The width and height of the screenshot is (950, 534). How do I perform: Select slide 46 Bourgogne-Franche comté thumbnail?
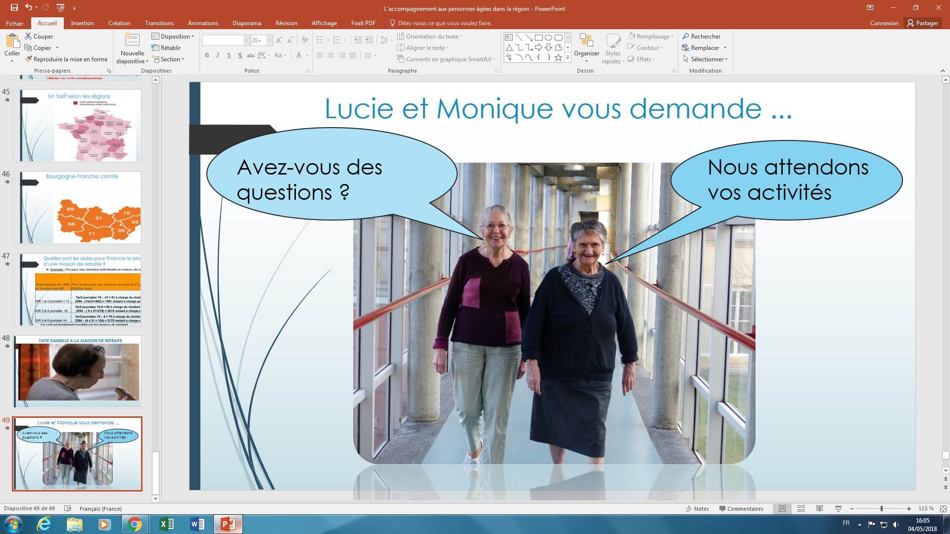pyautogui.click(x=77, y=208)
